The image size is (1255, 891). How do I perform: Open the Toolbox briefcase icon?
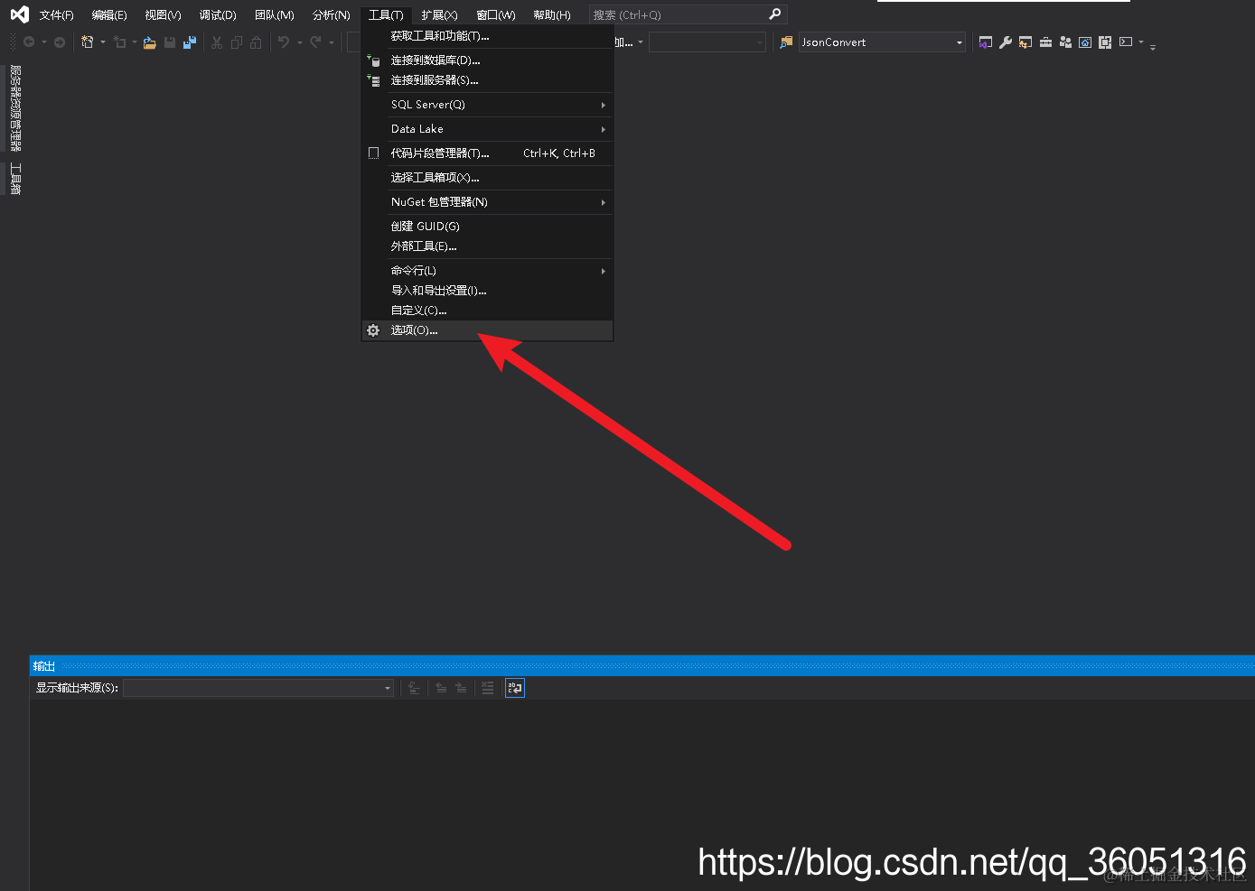1045,42
